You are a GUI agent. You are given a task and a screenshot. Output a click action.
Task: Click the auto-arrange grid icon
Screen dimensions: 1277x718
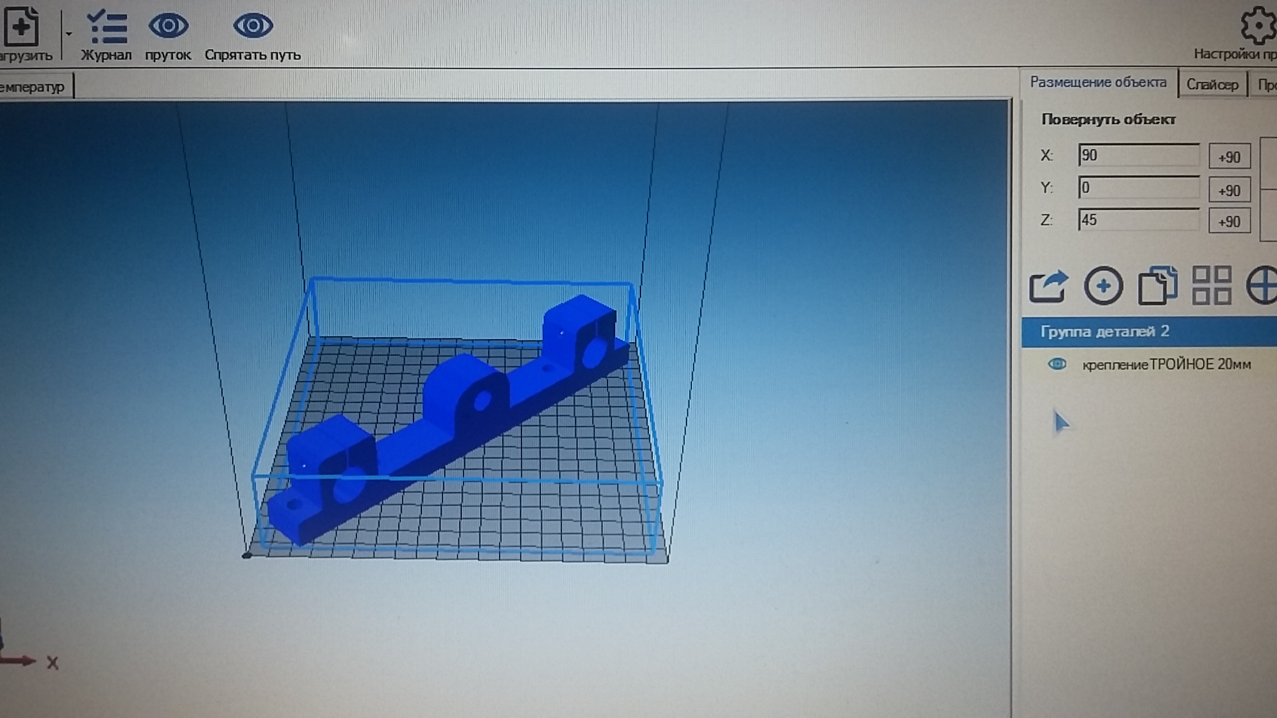point(1211,285)
